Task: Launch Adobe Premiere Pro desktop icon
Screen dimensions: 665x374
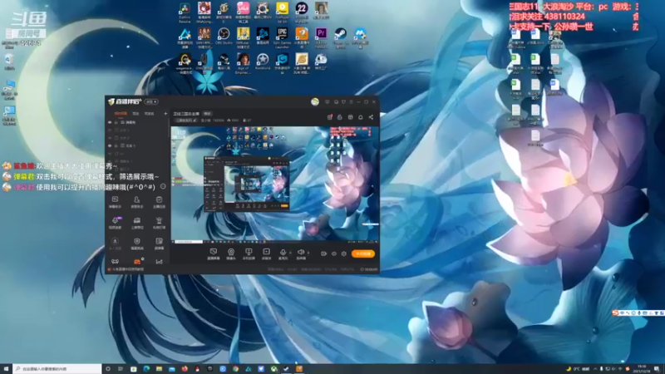Action: click(x=321, y=37)
